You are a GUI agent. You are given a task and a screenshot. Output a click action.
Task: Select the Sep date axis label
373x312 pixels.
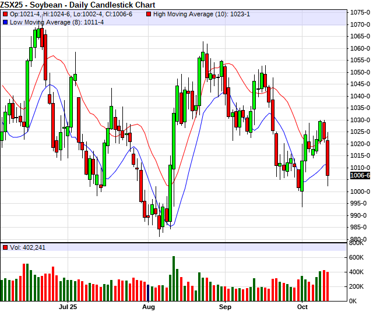click(x=225, y=306)
